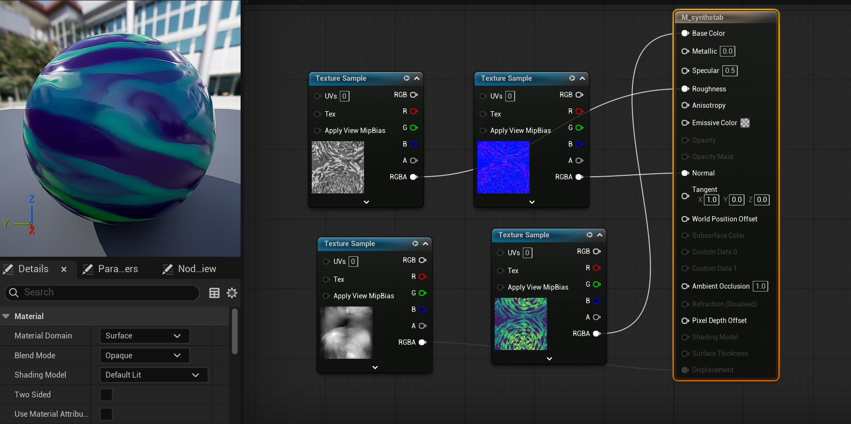Collapse the Material section in Details
The height and width of the screenshot is (424, 851).
pos(6,316)
